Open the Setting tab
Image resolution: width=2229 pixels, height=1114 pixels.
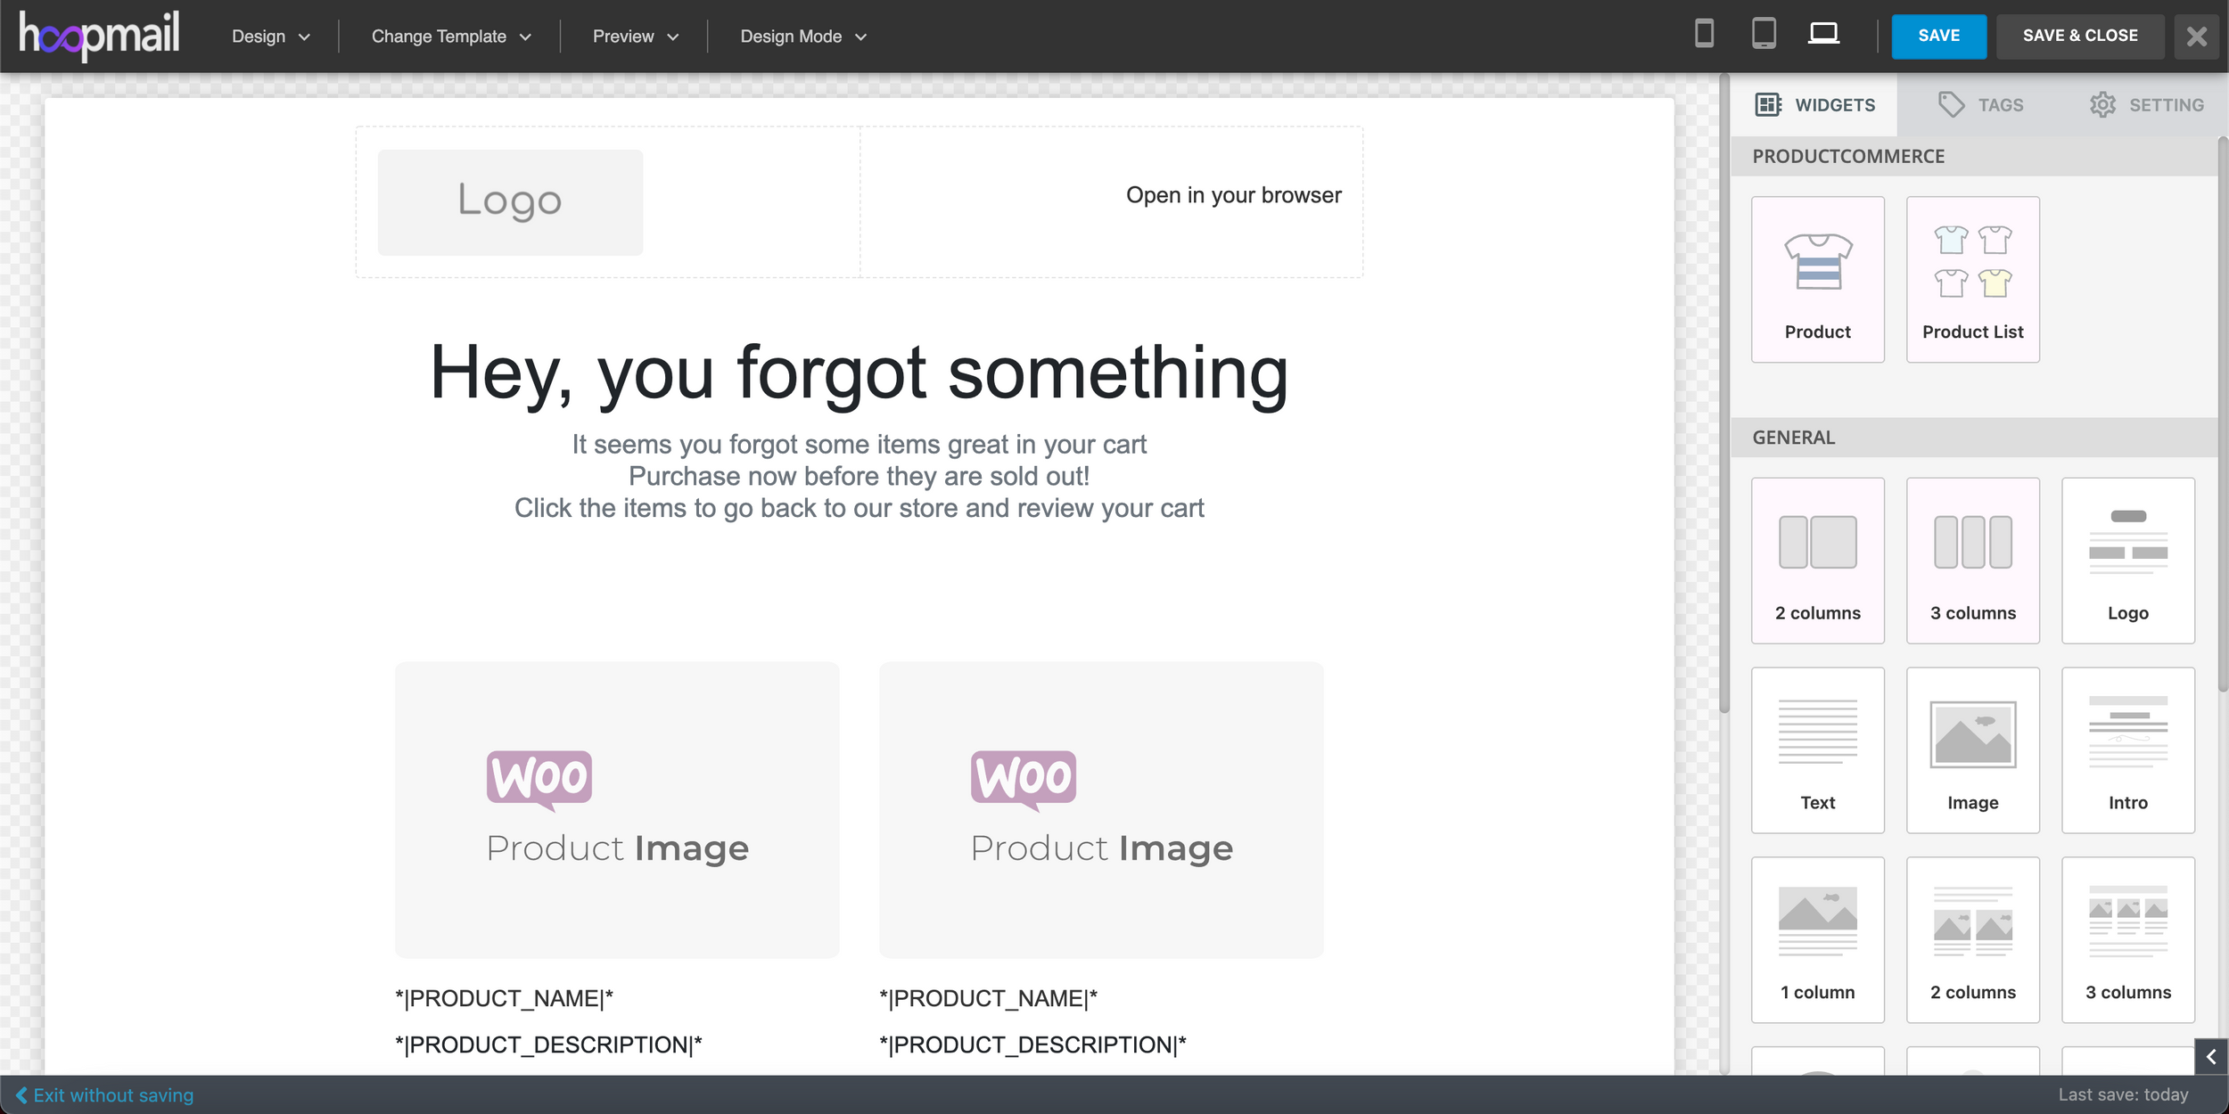(2147, 105)
